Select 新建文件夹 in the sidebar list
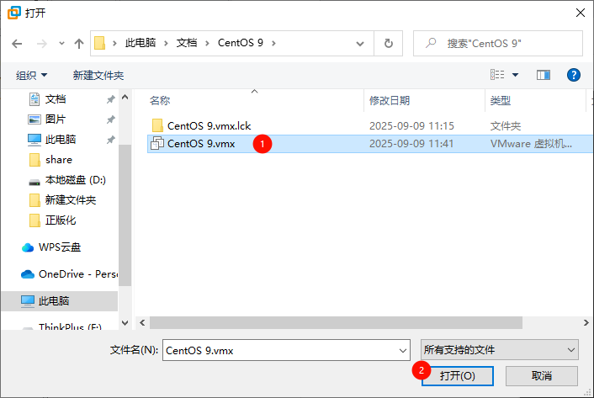Image resolution: width=594 pixels, height=398 pixels. pyautogui.click(x=71, y=200)
